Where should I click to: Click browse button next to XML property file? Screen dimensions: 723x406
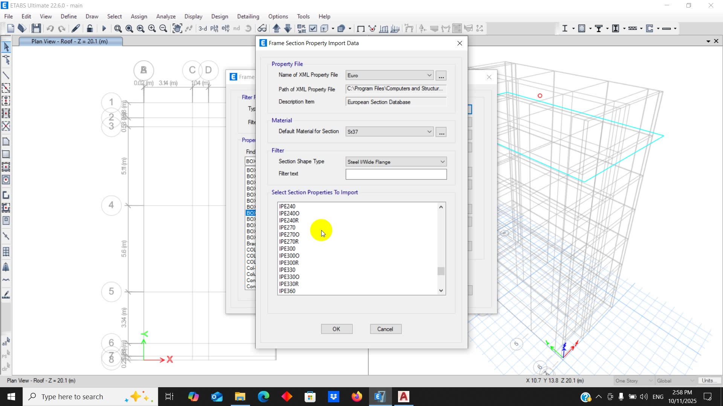pyautogui.click(x=441, y=76)
